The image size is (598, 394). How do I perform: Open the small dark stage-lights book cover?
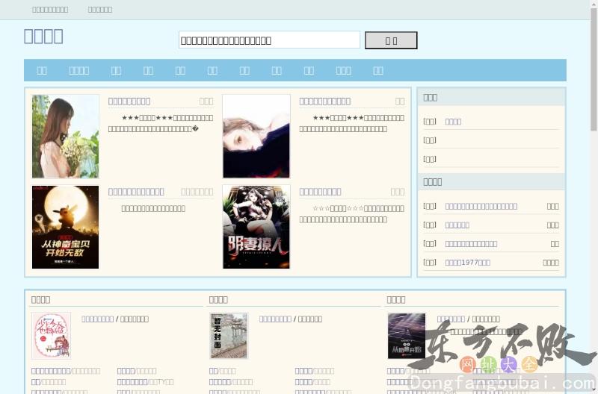click(406, 336)
